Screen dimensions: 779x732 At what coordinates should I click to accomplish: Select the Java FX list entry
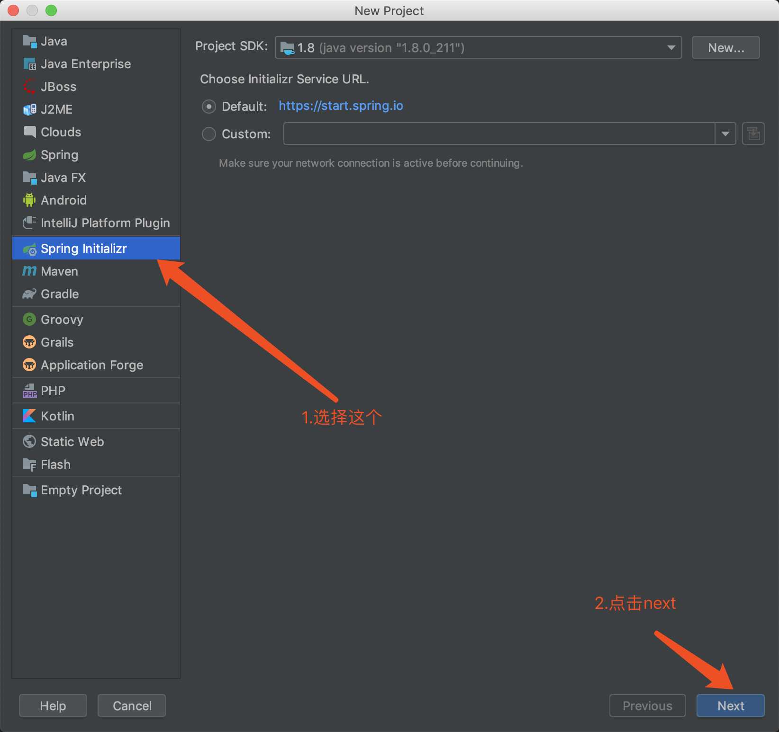click(96, 178)
